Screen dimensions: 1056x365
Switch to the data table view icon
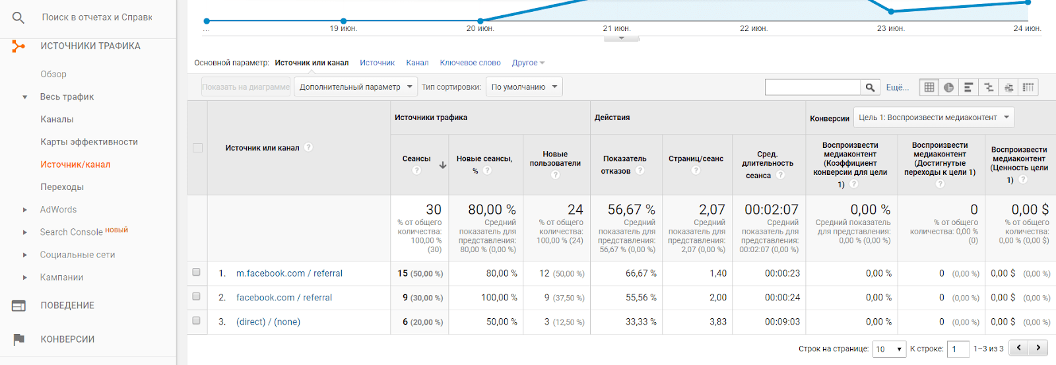click(929, 87)
